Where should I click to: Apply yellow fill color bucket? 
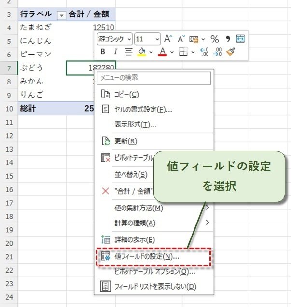142,52
